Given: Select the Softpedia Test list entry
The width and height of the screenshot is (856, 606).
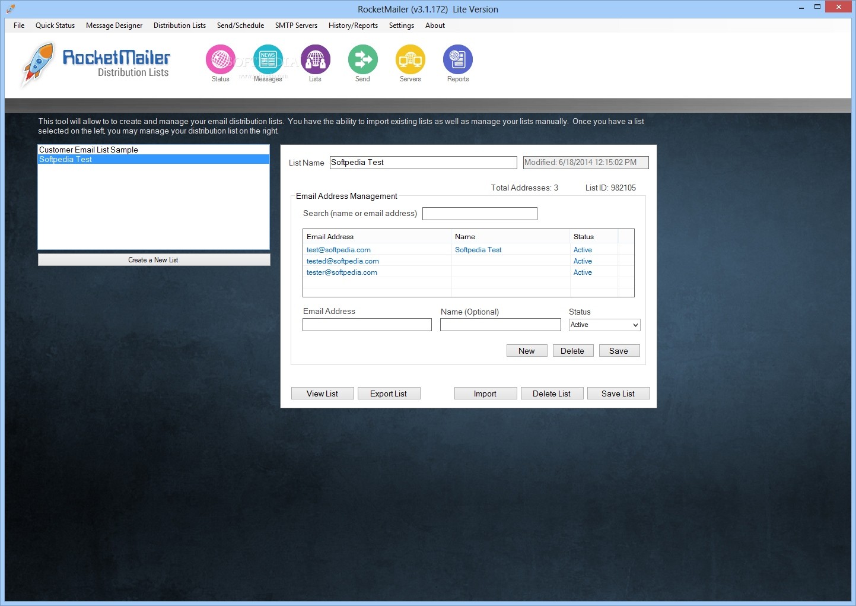Looking at the screenshot, I should (x=153, y=159).
